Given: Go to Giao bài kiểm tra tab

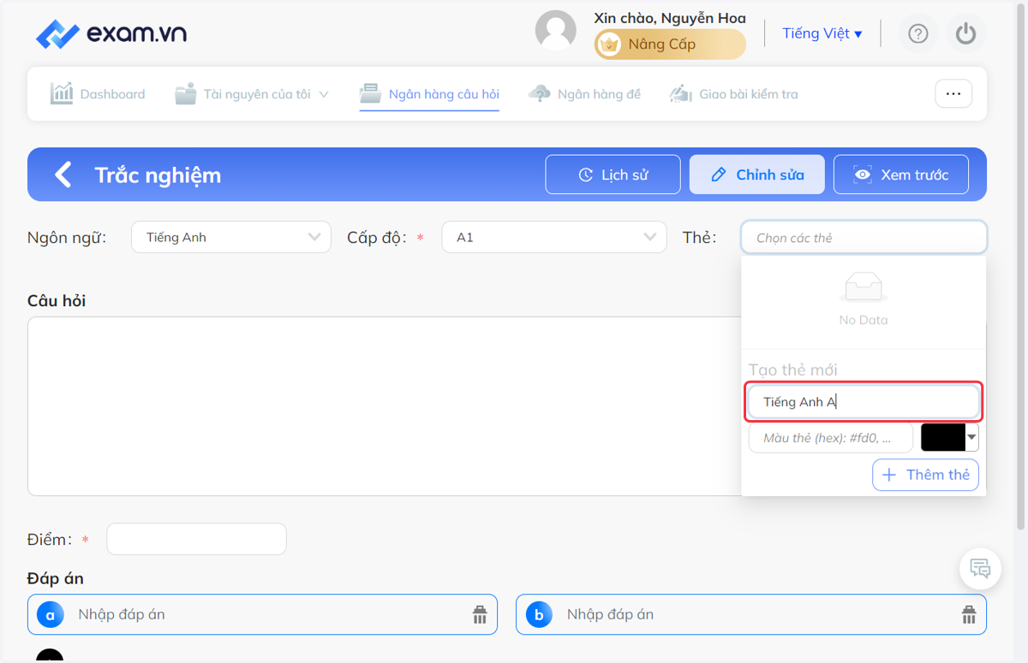Looking at the screenshot, I should (x=733, y=94).
